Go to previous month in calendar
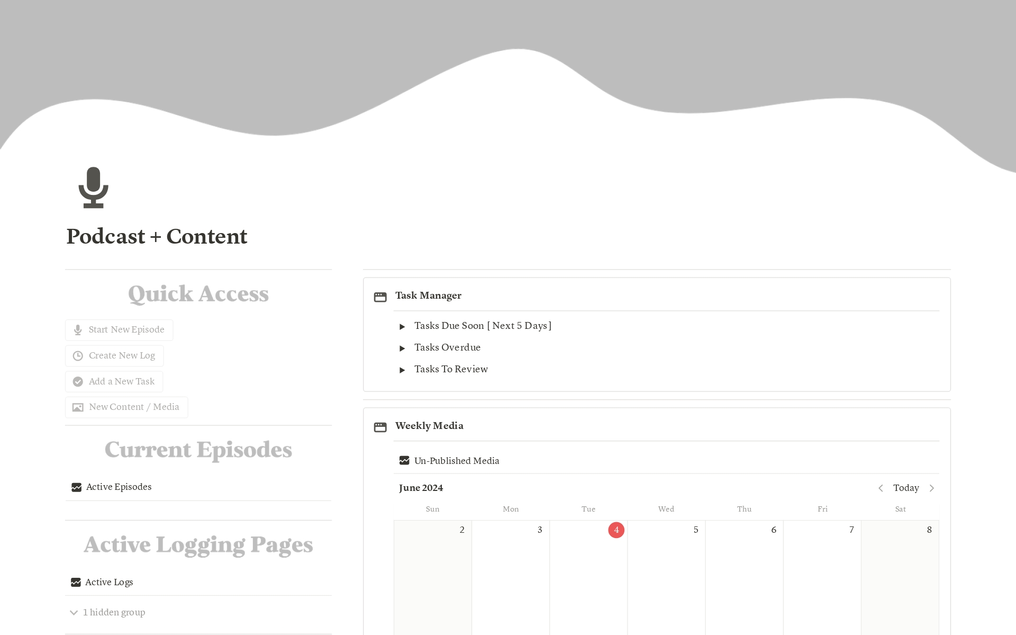Screen dimensions: 1016x635 881,488
